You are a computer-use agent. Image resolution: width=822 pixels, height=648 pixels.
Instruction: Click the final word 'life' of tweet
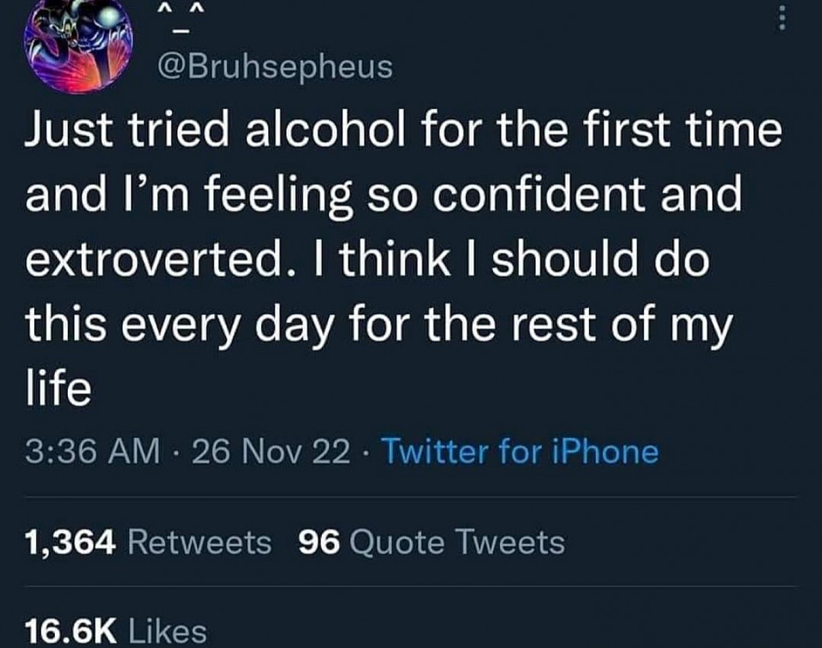[58, 388]
